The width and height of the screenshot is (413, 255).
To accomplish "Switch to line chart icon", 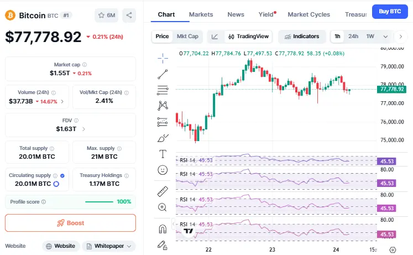I will [215, 37].
